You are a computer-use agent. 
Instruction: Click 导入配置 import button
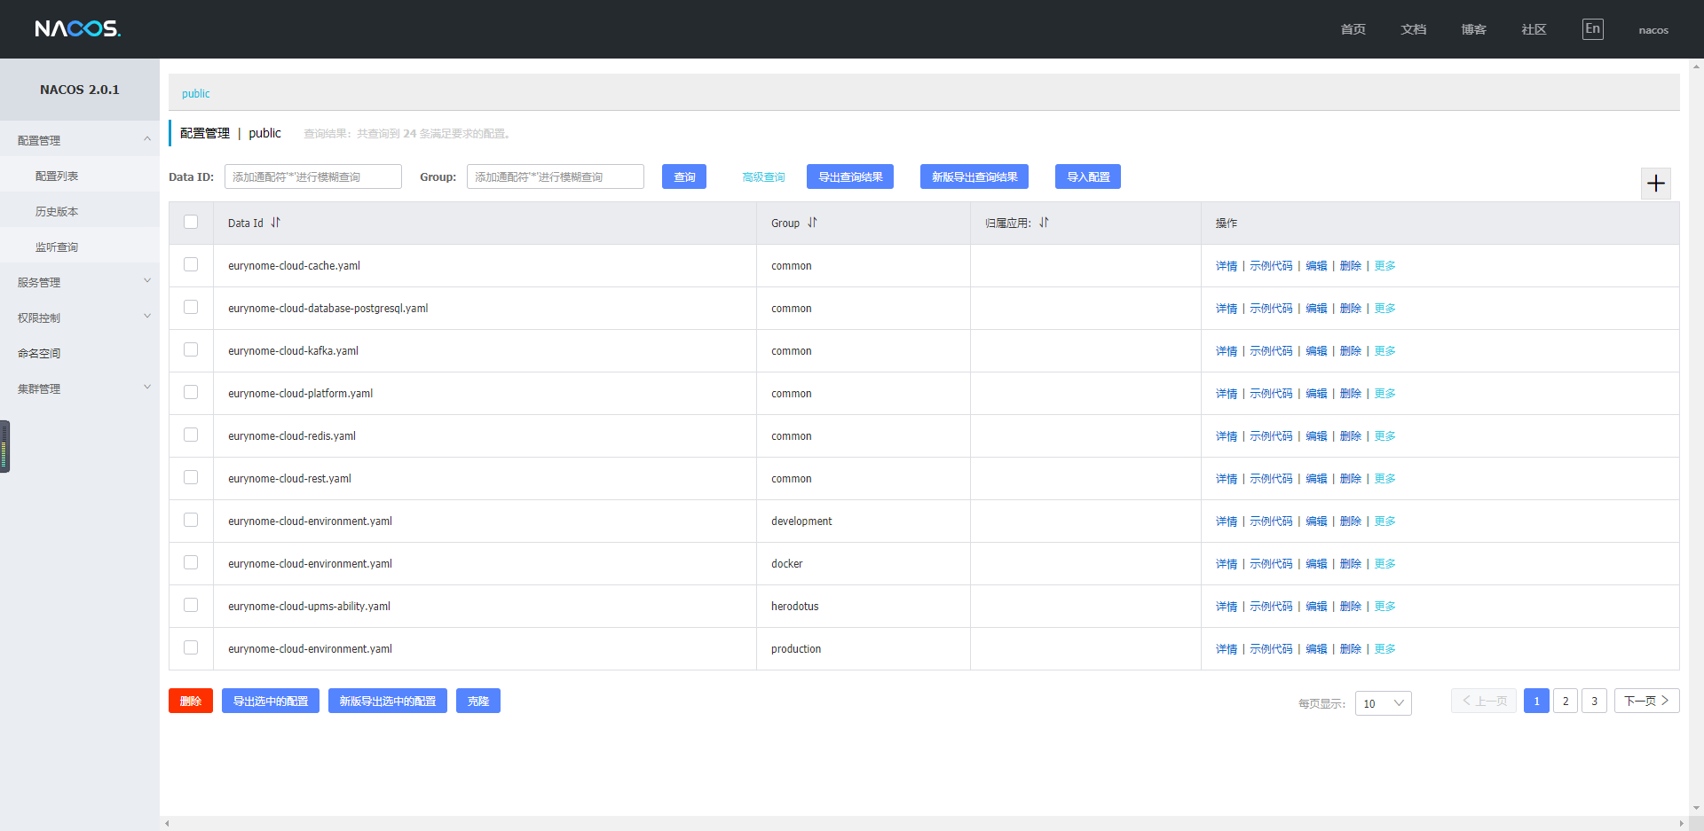click(1088, 176)
